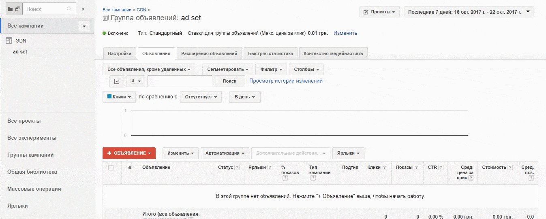Image resolution: width=546 pixels, height=219 pixels.
Task: Follow the GDN breadcrumb link
Action: tap(141, 9)
